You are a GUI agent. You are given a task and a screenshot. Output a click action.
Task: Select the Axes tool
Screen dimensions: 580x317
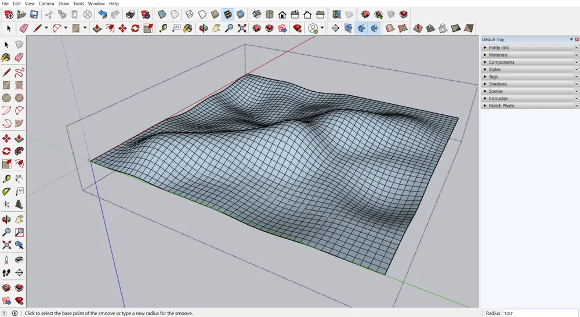[x=6, y=204]
